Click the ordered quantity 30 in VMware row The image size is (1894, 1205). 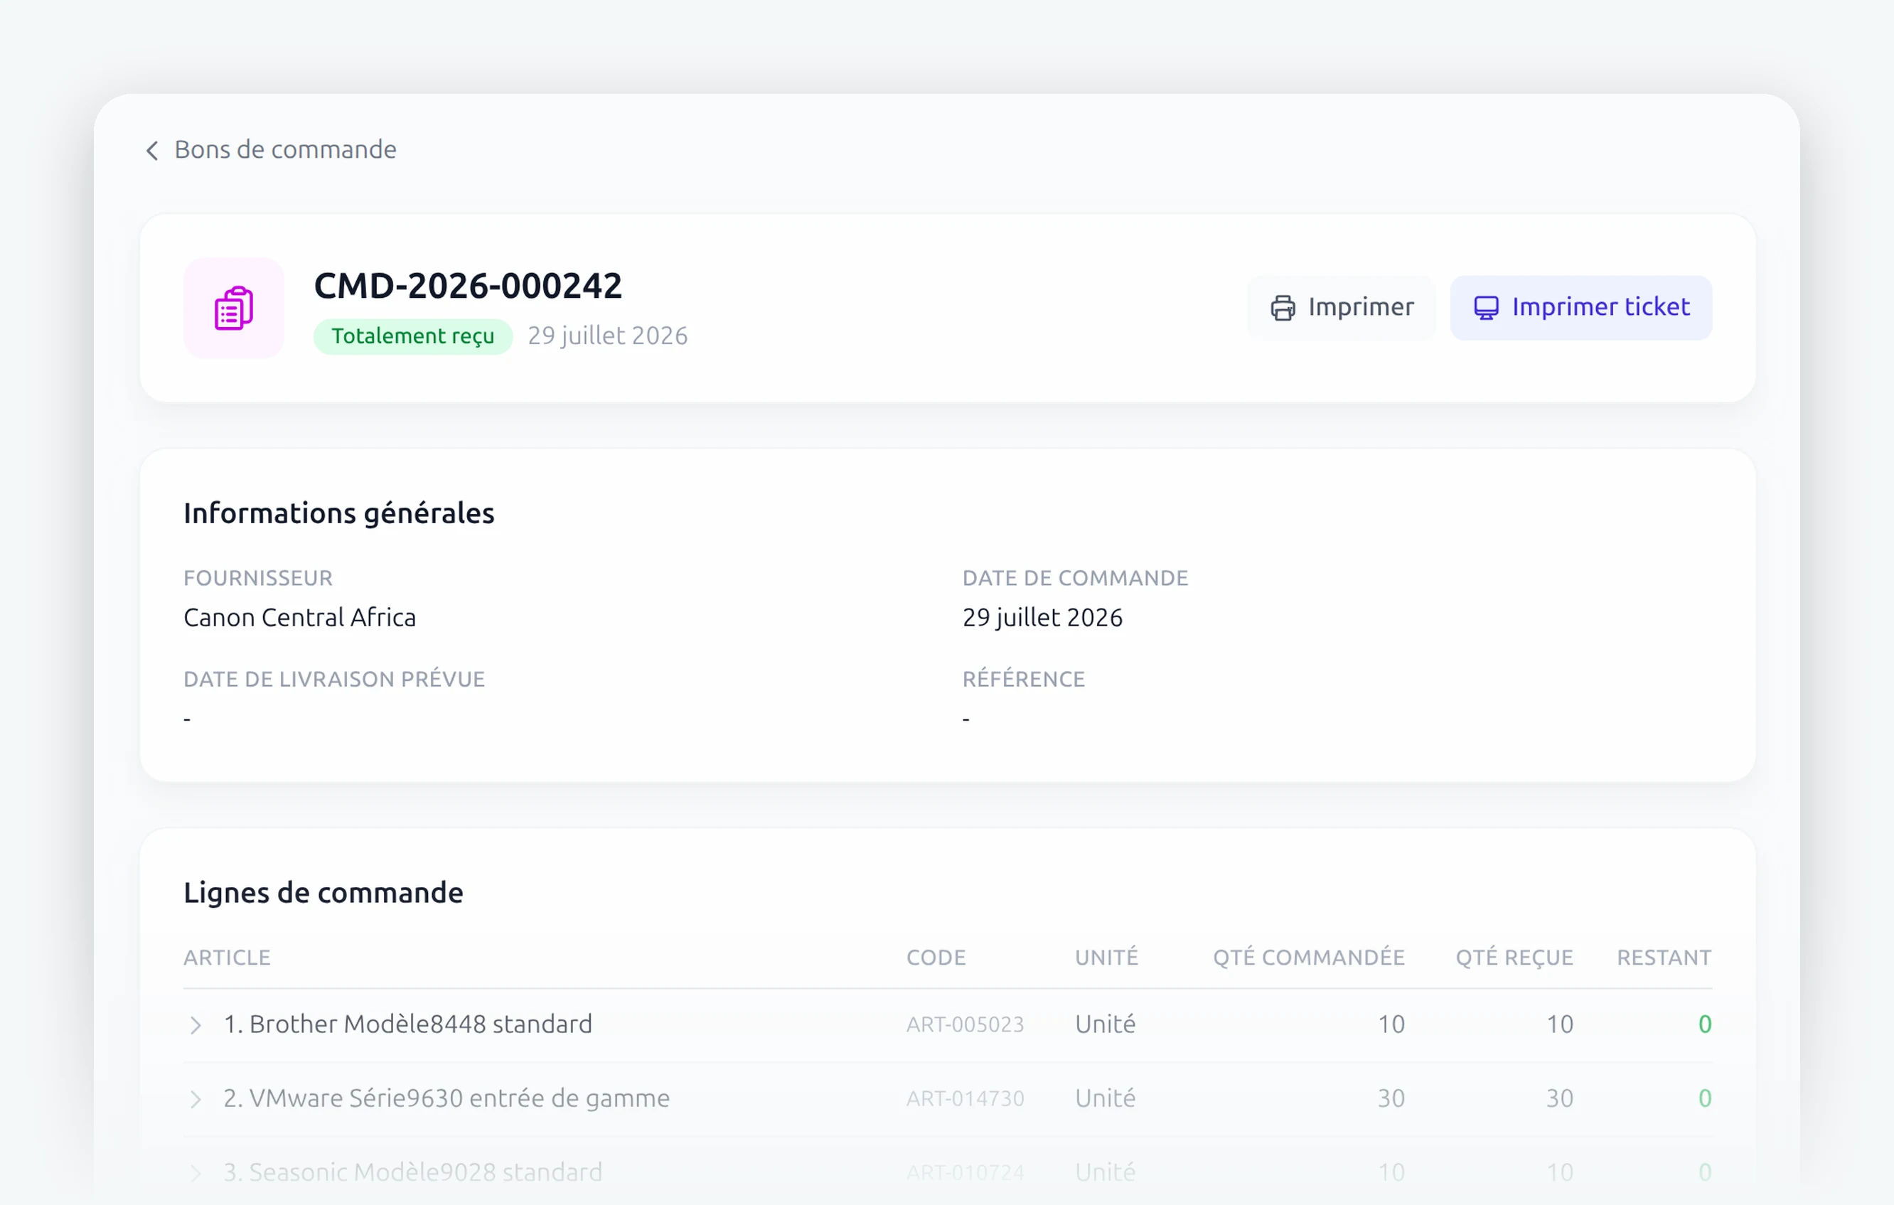[x=1391, y=1098]
